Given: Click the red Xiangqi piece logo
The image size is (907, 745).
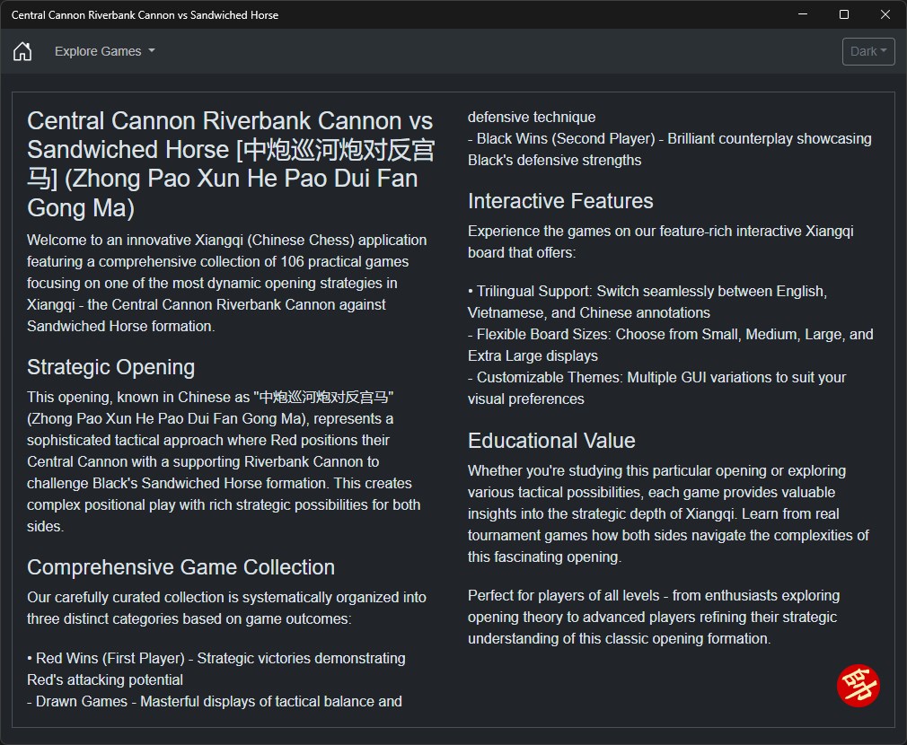Looking at the screenshot, I should (858, 686).
